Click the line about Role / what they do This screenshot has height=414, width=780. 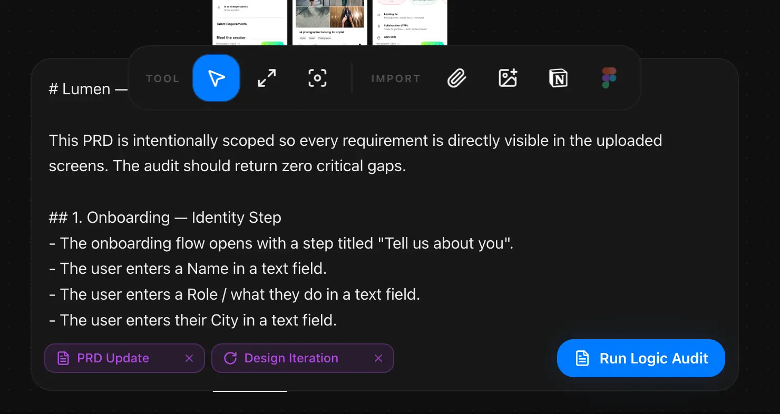[x=235, y=294]
